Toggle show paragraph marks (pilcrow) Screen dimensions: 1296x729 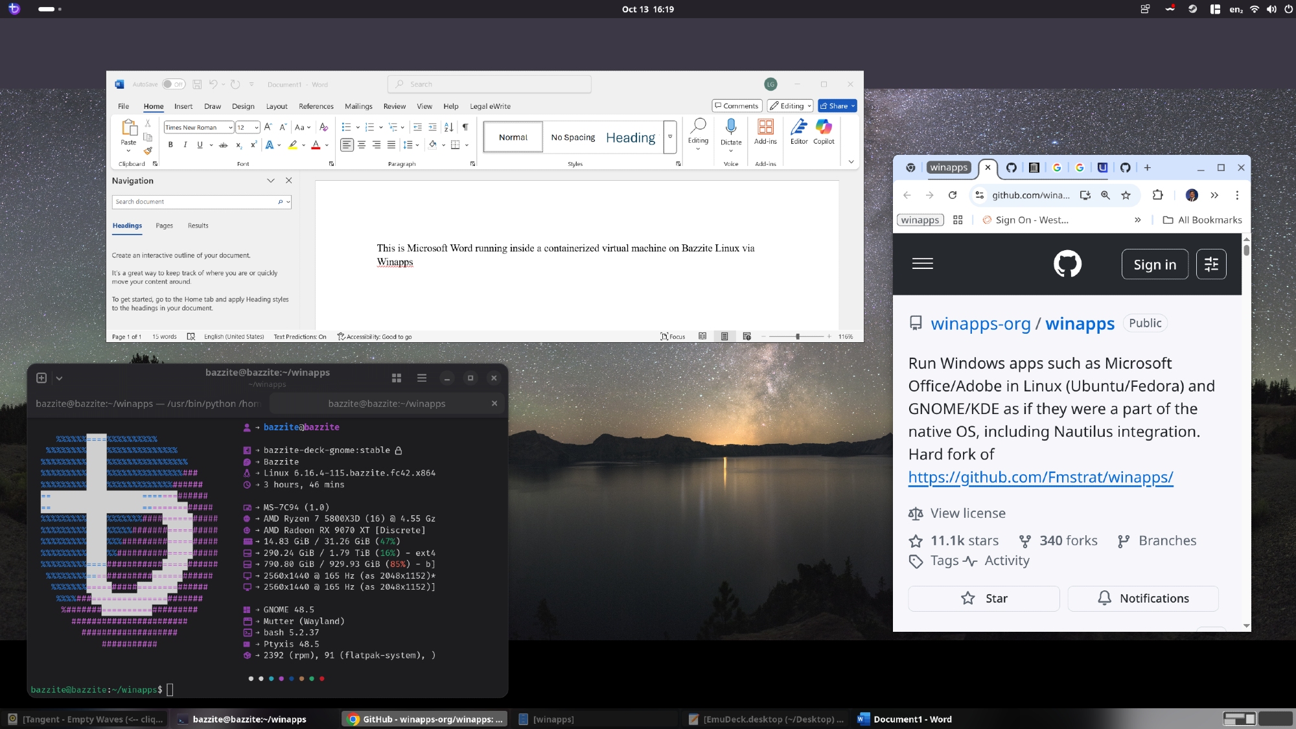pyautogui.click(x=465, y=128)
